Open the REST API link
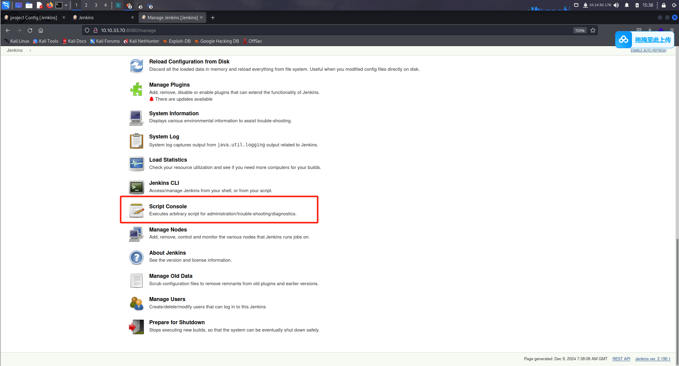Screen dimensions: 679x366 (621, 359)
